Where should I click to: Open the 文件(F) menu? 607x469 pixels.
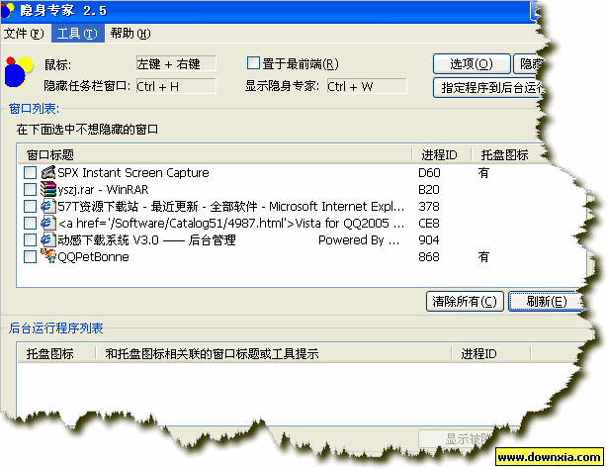coord(25,34)
